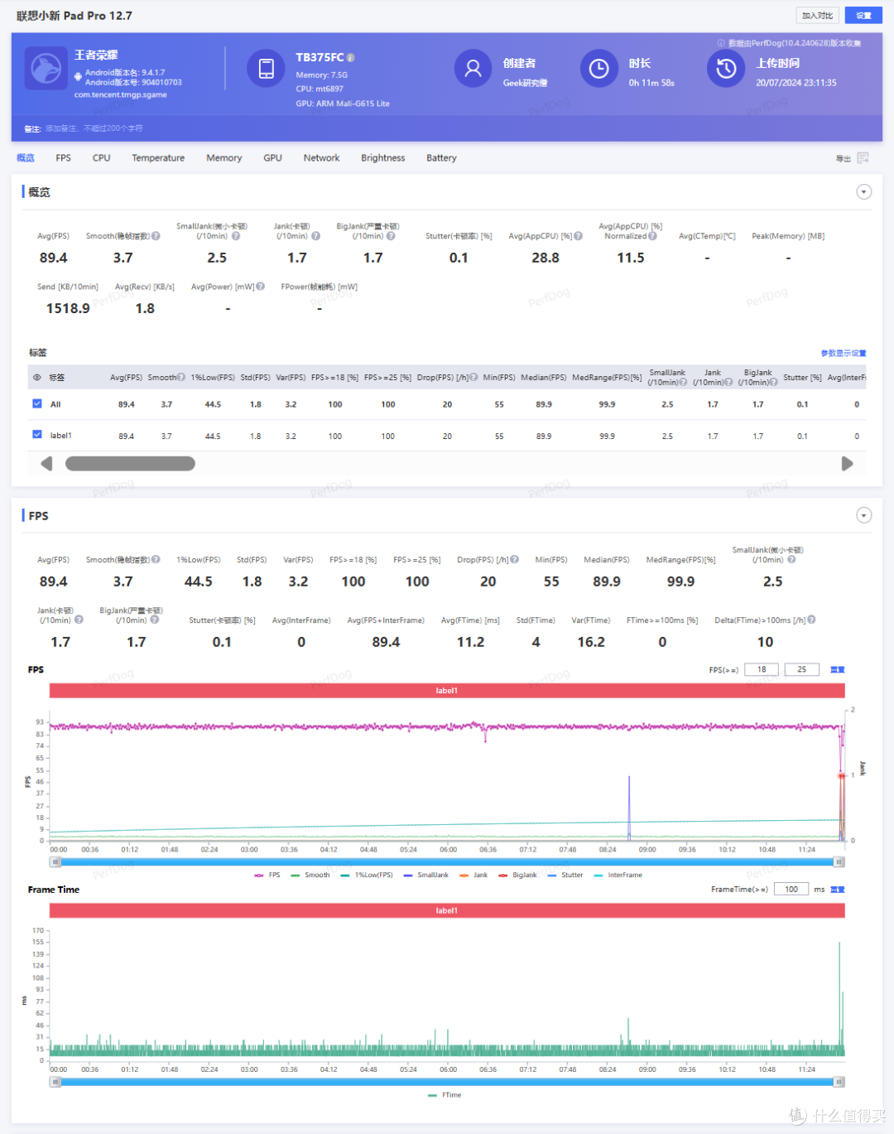Viewport: 894px width, 1134px height.
Task: Click the blue 设置 button
Action: point(863,16)
